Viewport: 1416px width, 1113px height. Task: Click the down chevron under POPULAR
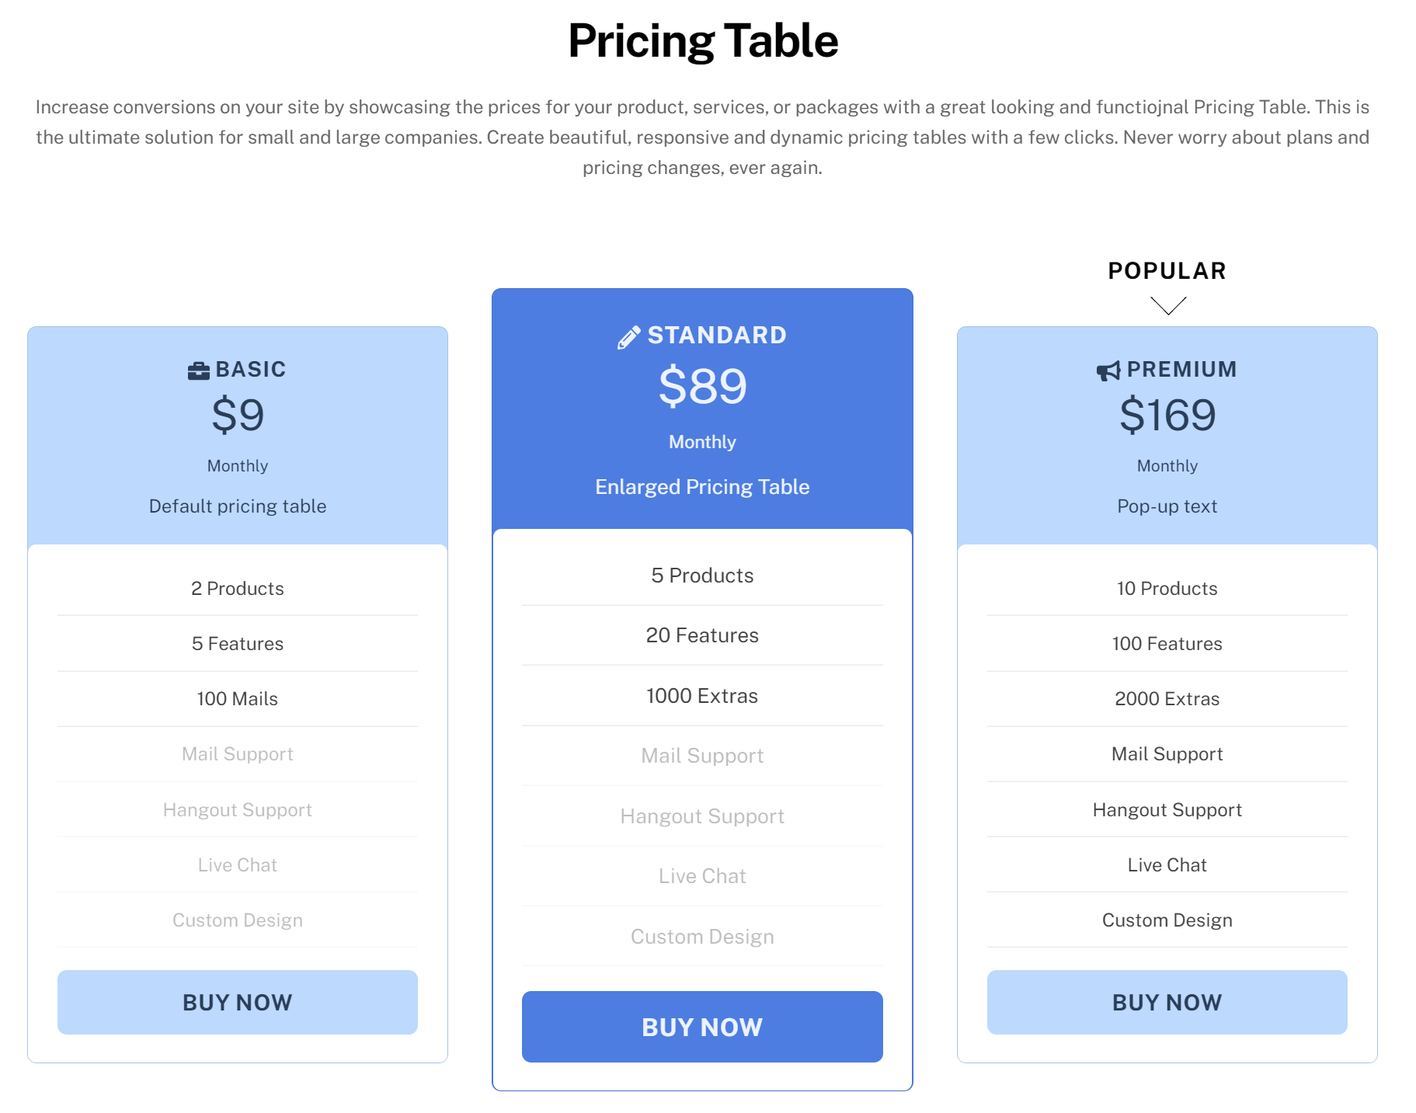pyautogui.click(x=1167, y=305)
